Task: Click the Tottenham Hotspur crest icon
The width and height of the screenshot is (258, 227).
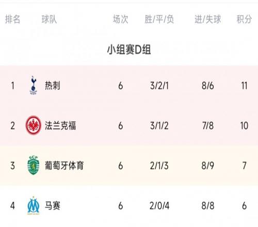Action: [x=33, y=85]
